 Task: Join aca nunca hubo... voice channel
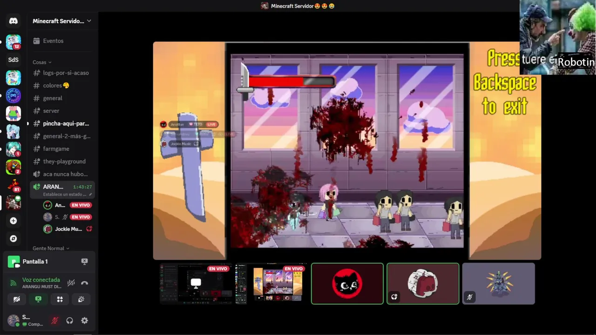coord(62,174)
